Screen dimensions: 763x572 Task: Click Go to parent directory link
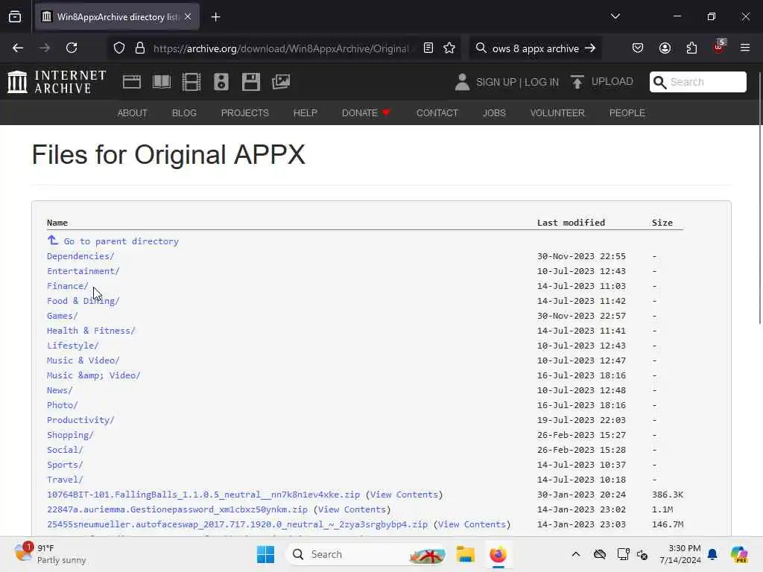coord(121,241)
